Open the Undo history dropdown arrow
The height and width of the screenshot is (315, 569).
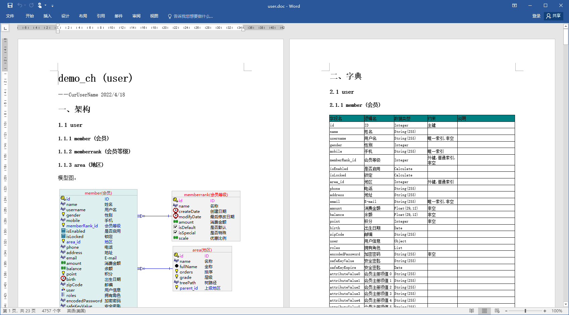tap(25, 5)
